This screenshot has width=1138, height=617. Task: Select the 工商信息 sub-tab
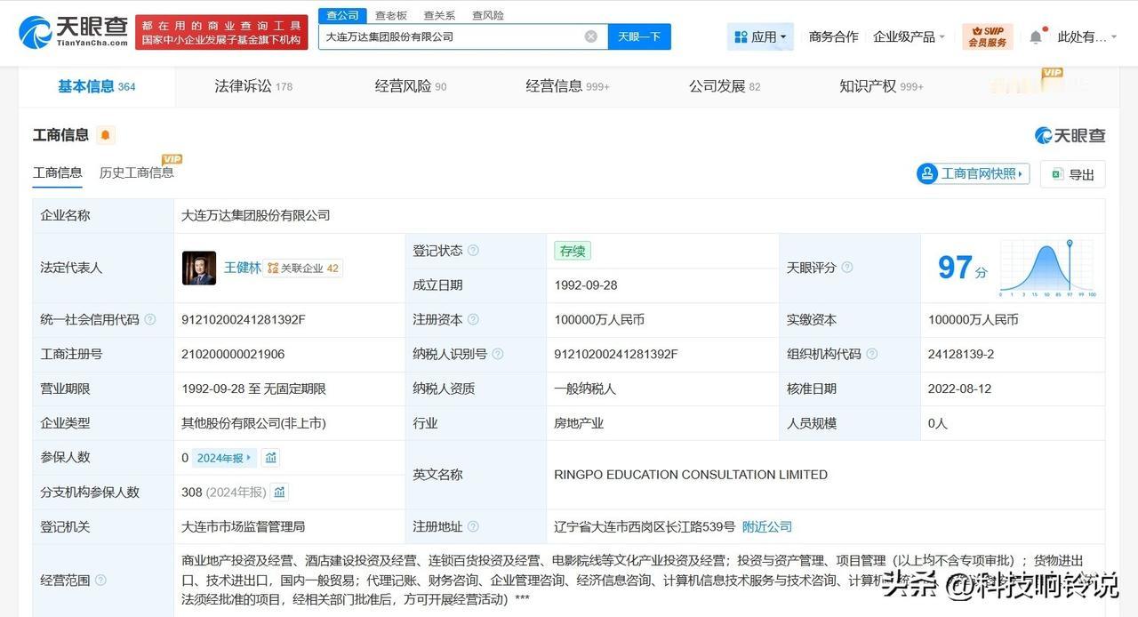click(x=58, y=172)
